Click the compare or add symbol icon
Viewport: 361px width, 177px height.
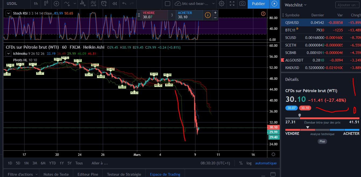click(56, 4)
